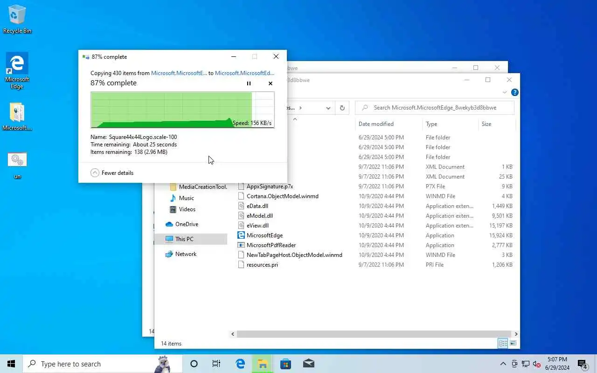Open Task View on the taskbar
The width and height of the screenshot is (597, 373).
tap(216, 364)
